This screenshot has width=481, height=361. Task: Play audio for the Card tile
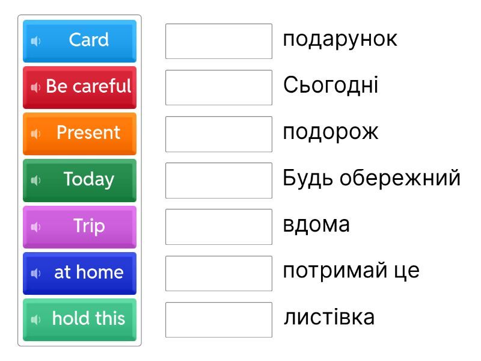click(x=35, y=41)
